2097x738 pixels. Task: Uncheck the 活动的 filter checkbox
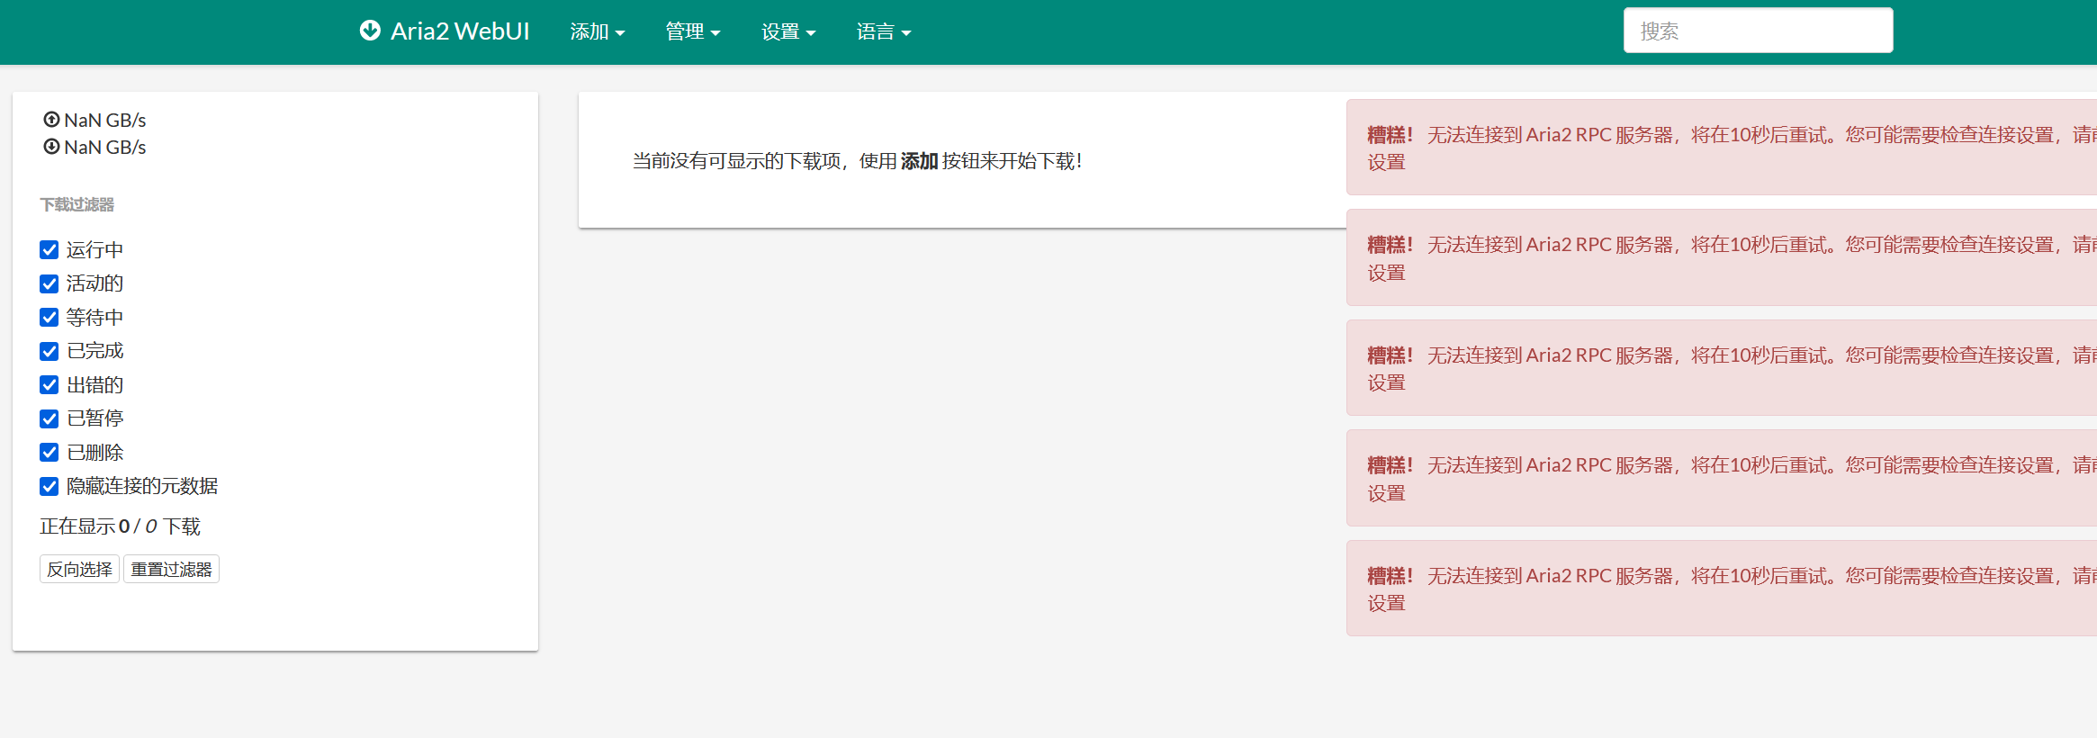pos(49,283)
